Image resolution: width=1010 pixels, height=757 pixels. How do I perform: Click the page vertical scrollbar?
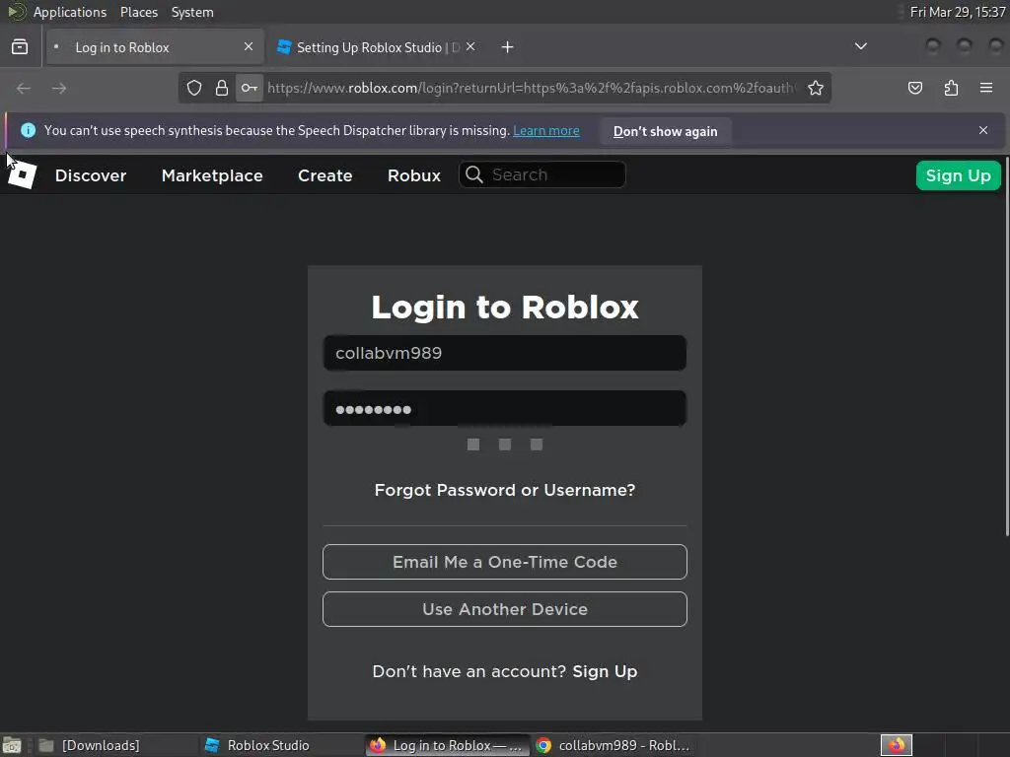point(1006,348)
